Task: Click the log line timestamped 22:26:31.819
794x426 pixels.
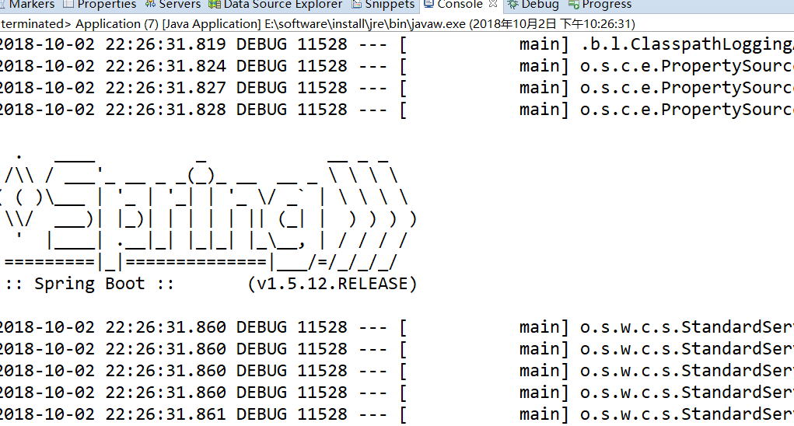Action: click(397, 44)
